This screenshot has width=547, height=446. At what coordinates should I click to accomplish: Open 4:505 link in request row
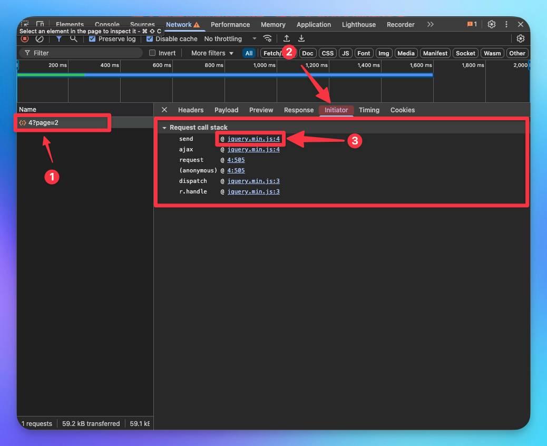236,160
